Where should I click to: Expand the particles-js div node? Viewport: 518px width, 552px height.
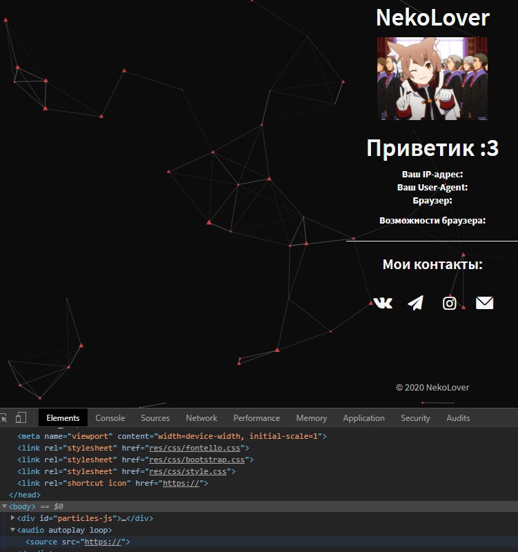pyautogui.click(x=13, y=518)
